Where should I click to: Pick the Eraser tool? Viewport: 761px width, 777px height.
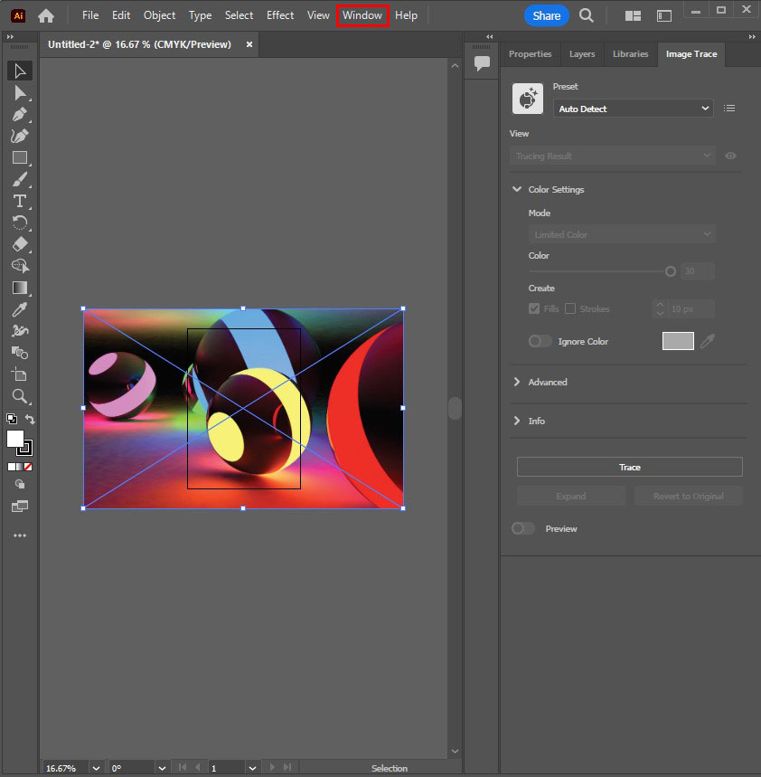[19, 244]
